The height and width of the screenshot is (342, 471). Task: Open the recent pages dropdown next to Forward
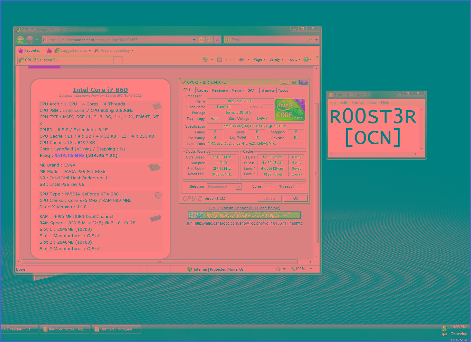pos(37,40)
